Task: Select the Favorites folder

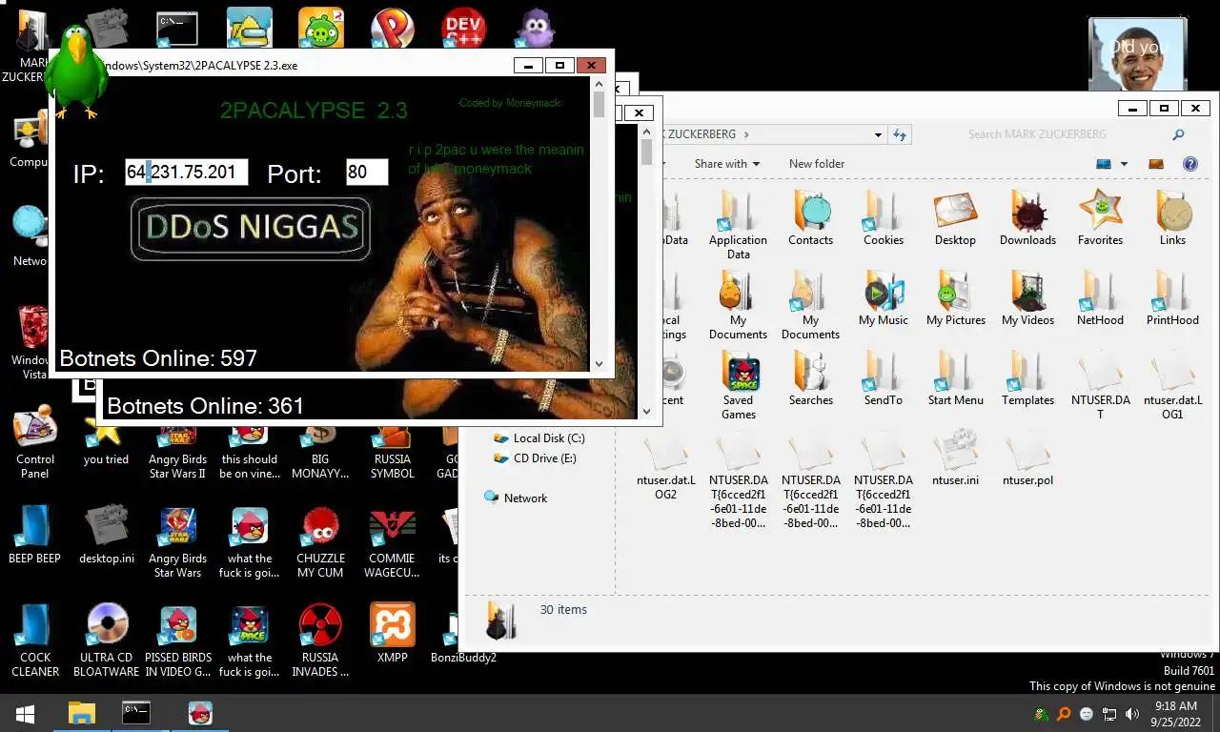Action: coord(1100,218)
